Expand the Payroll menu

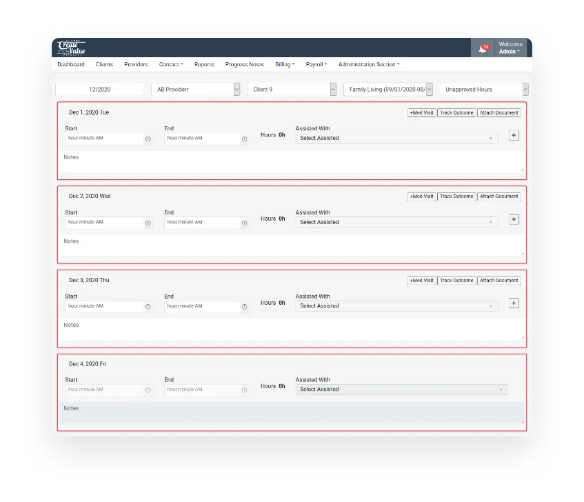click(x=316, y=64)
